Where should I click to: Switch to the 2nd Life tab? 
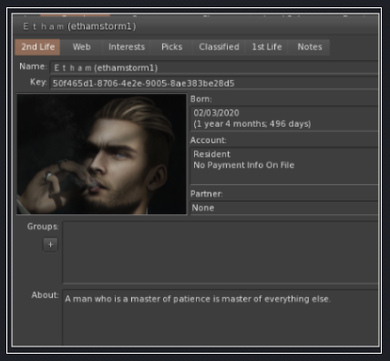point(37,47)
